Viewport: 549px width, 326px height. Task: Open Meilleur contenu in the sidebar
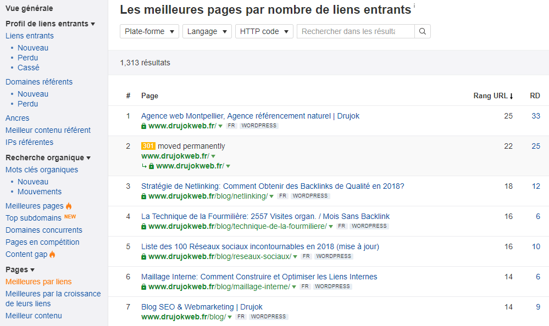34,316
